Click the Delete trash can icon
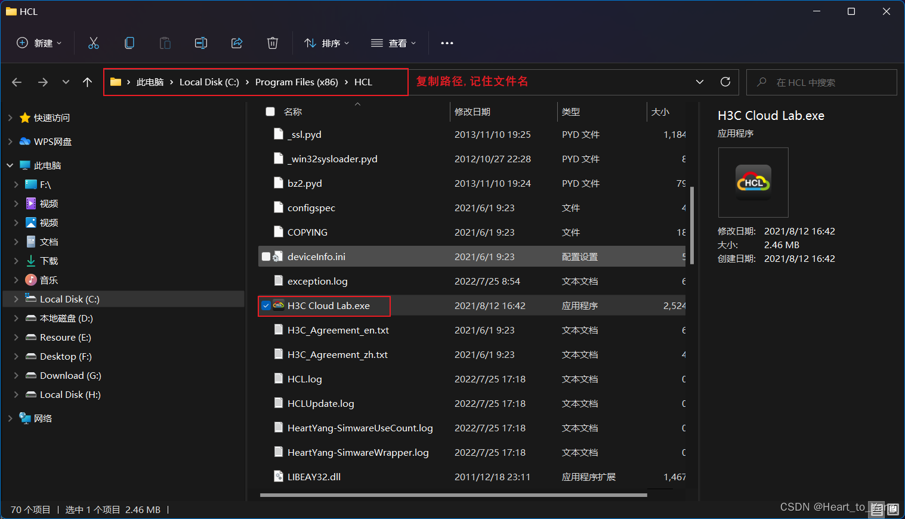 273,43
